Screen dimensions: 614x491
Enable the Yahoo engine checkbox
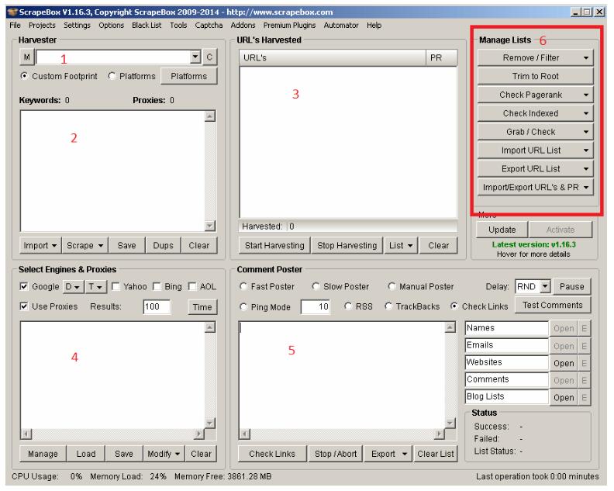click(116, 286)
